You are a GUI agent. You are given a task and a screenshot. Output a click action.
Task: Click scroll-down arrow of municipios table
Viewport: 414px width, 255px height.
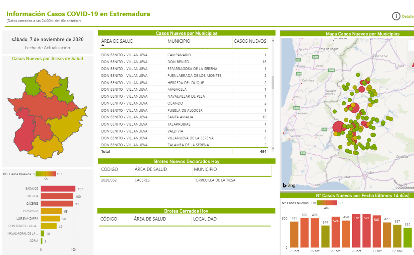click(x=273, y=148)
